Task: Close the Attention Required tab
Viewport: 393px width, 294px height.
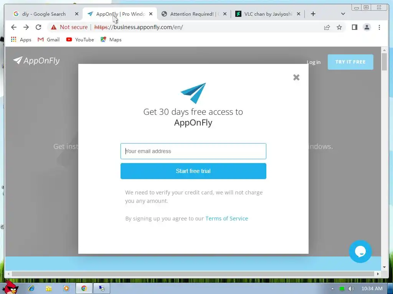Action: click(225, 14)
